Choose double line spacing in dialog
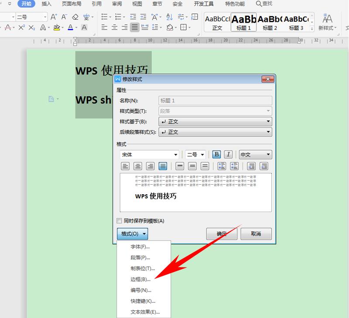The width and height of the screenshot is (349, 318). click(205, 166)
